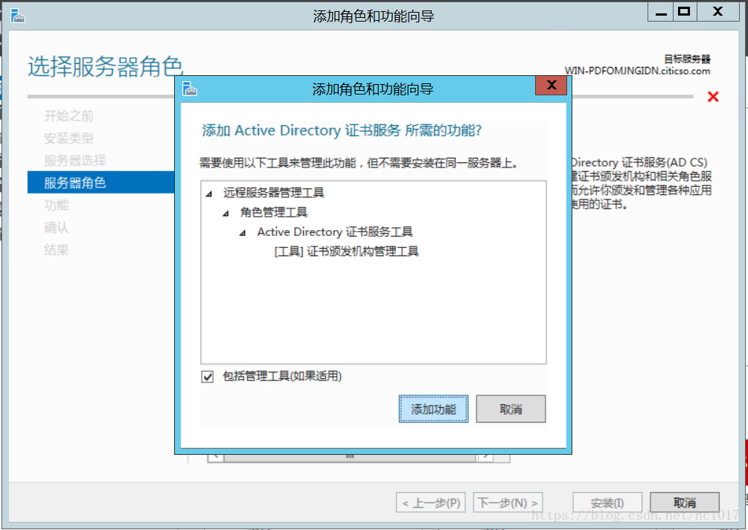Minimize the main wizard window

pyautogui.click(x=661, y=11)
